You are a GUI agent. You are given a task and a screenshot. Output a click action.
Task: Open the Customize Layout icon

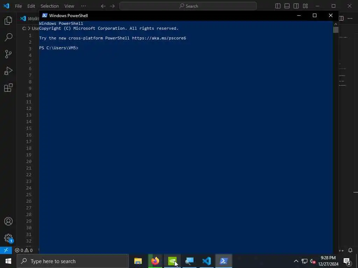point(305,6)
